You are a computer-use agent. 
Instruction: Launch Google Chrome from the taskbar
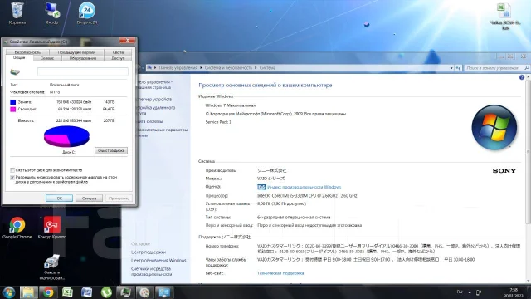pyautogui.click(x=48, y=292)
